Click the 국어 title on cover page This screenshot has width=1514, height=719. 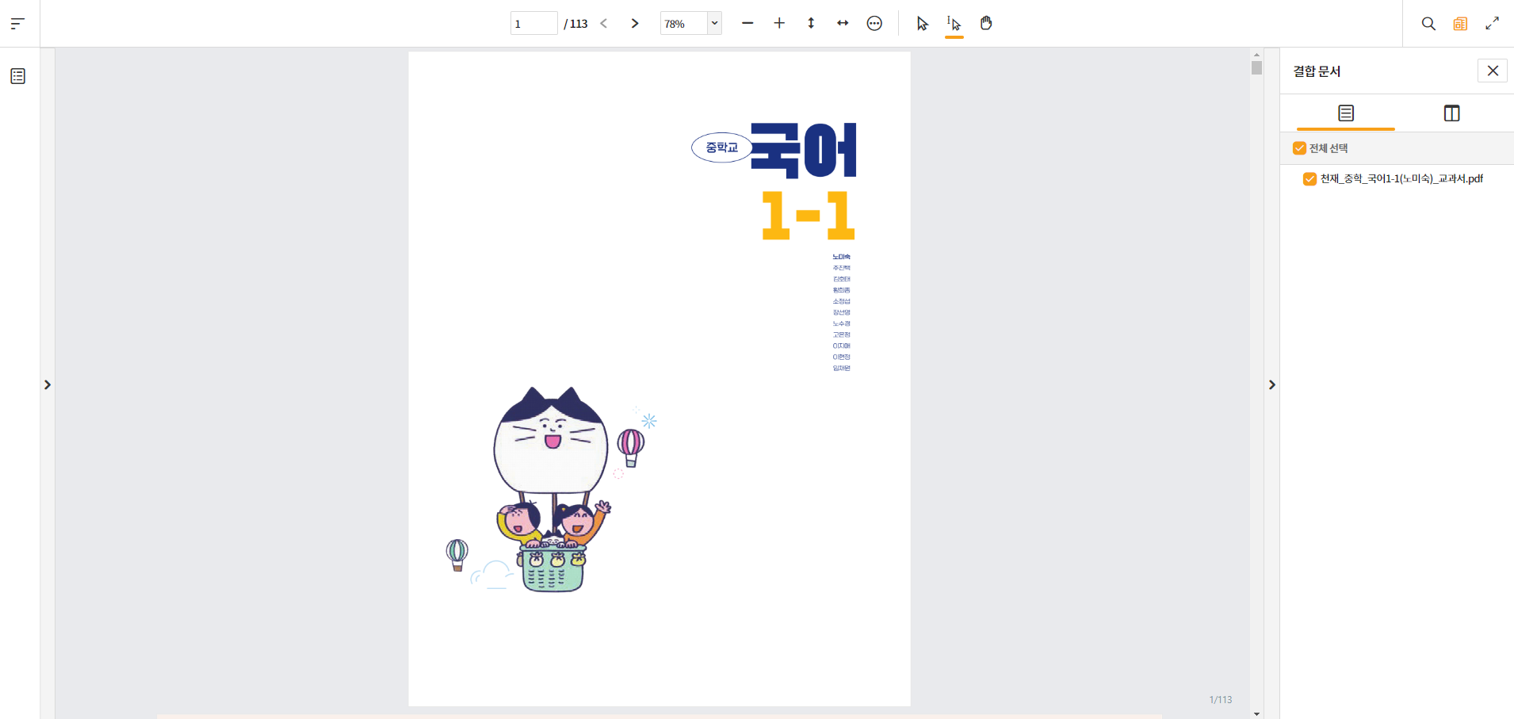804,150
